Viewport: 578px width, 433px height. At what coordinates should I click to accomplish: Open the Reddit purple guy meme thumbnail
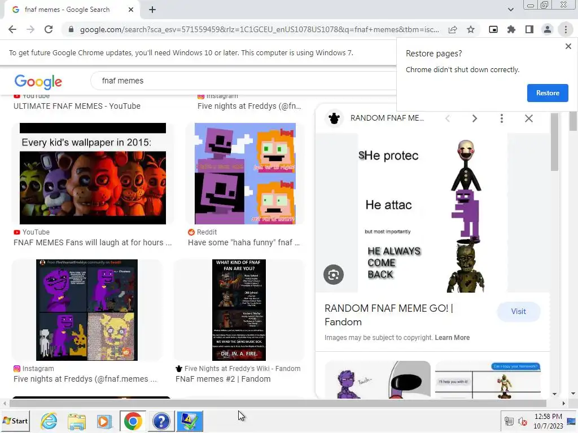pyautogui.click(x=245, y=174)
